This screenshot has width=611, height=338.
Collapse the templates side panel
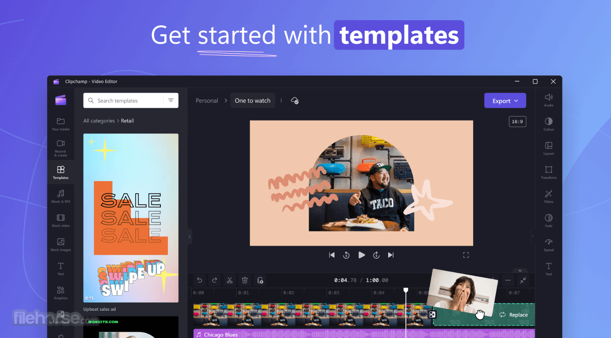[190, 236]
